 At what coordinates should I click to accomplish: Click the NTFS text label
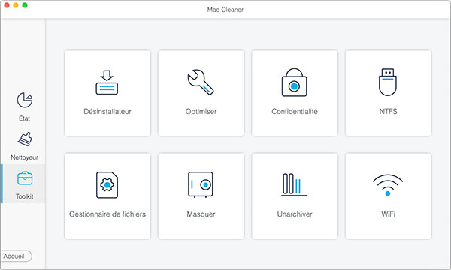pyautogui.click(x=388, y=111)
